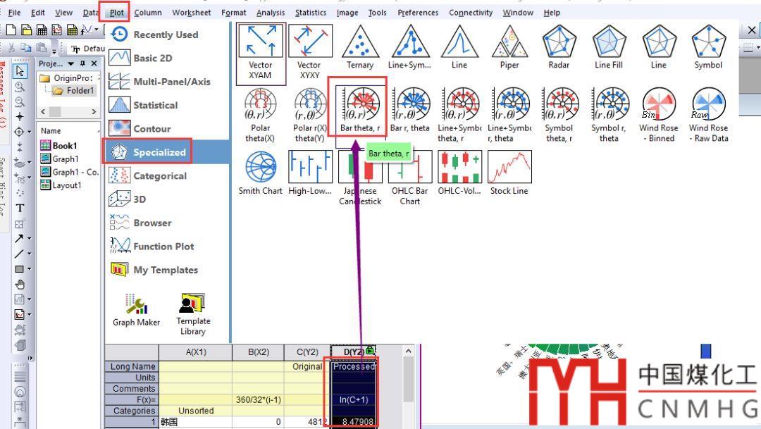Click the ln(C+1) formula cell

tap(353, 400)
